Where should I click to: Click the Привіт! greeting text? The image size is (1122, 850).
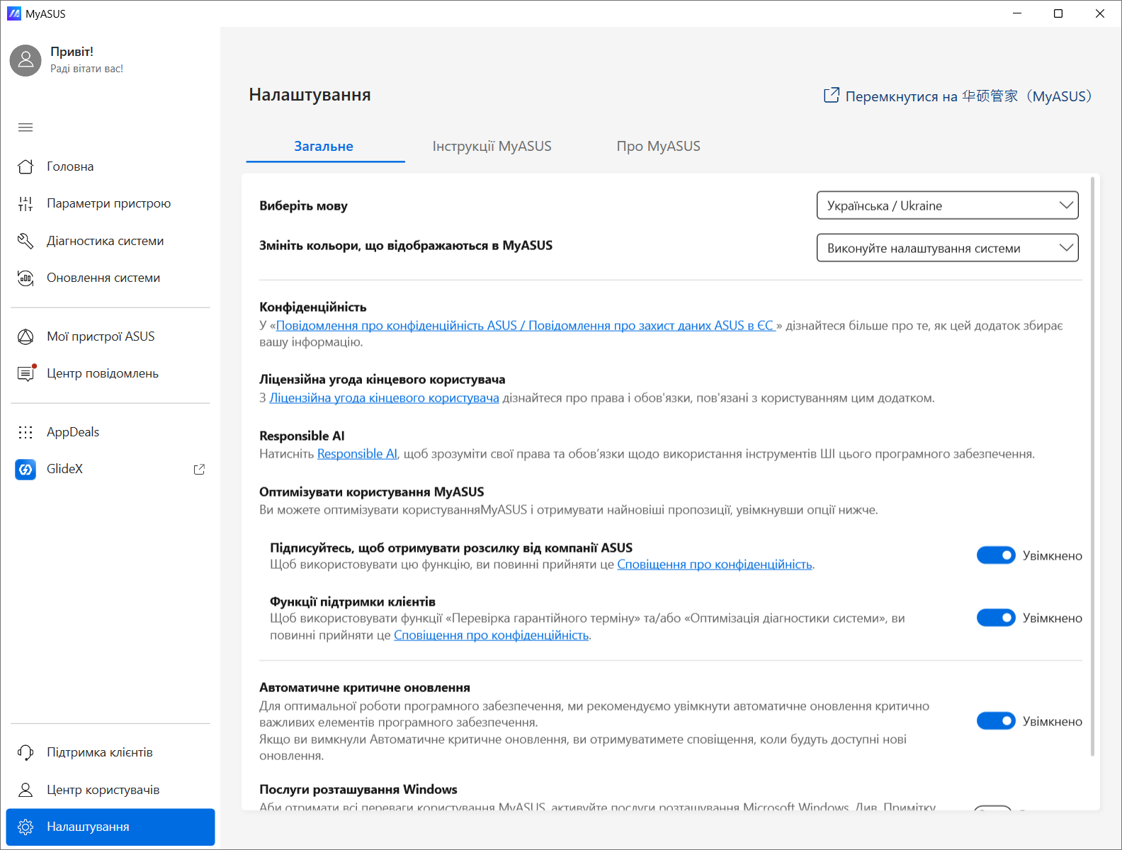pyautogui.click(x=72, y=52)
